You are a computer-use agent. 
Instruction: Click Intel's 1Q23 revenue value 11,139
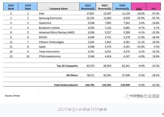pos(126,14)
